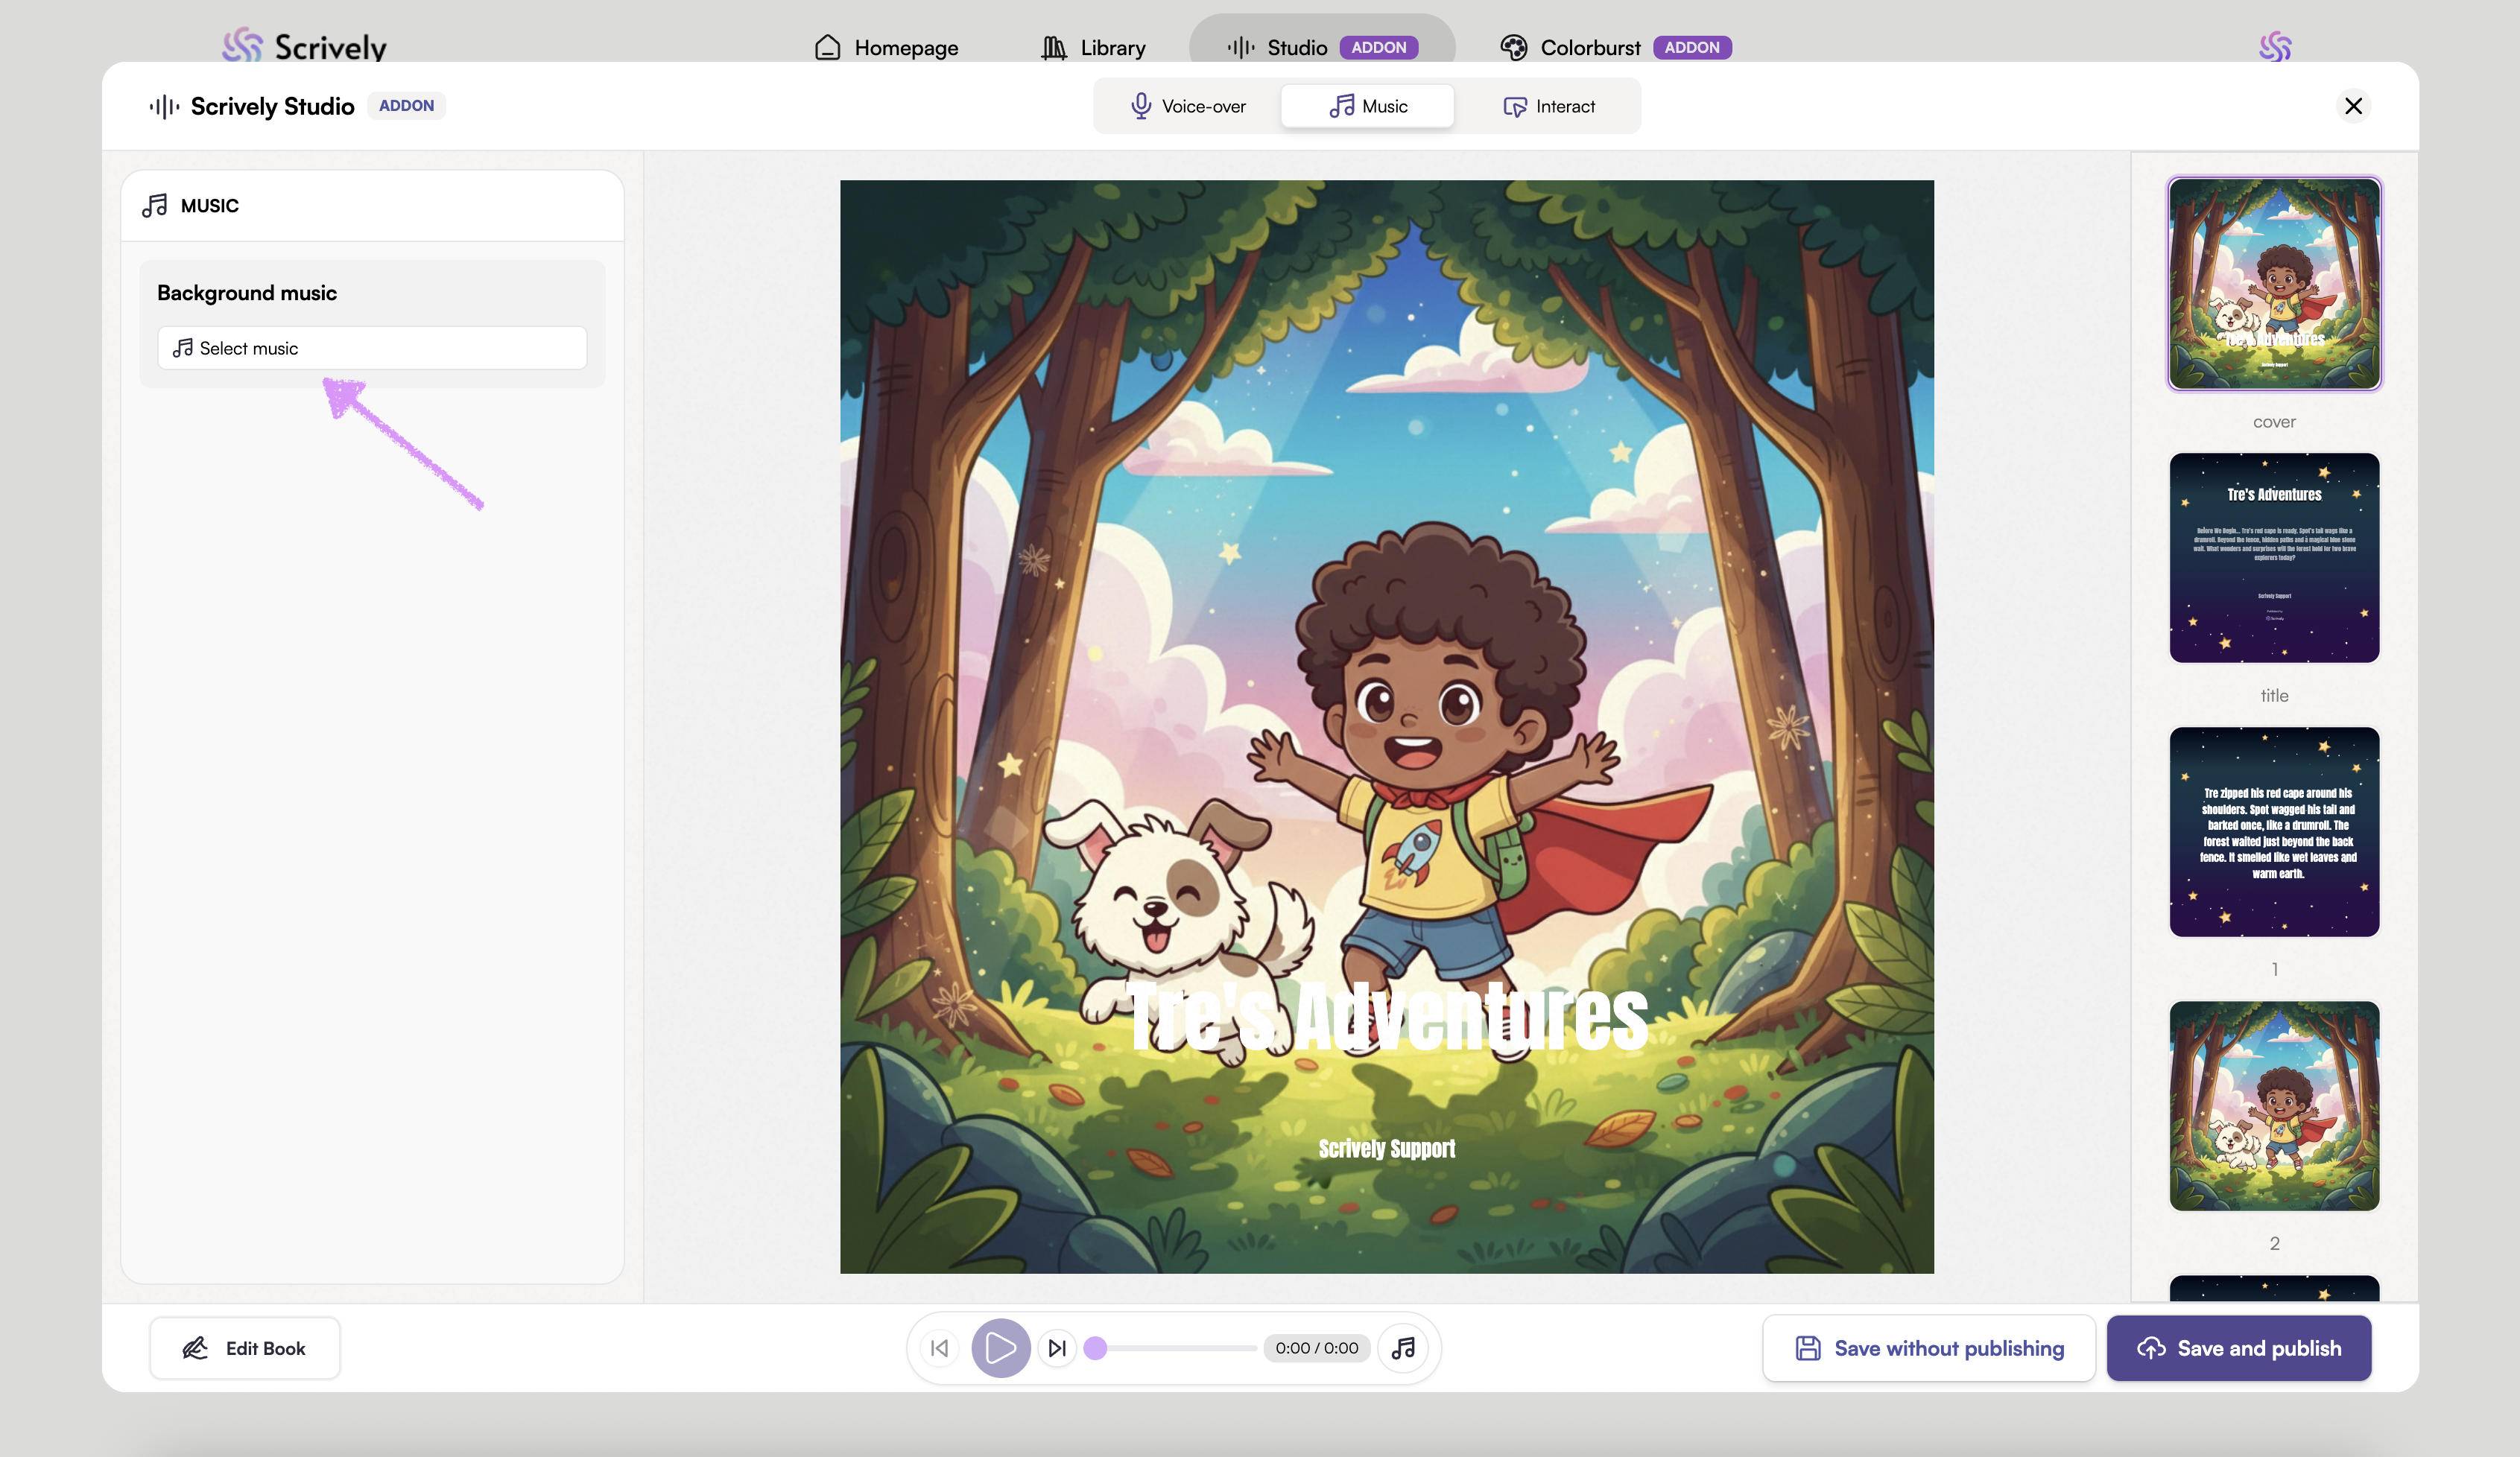2520x1457 pixels.
Task: Click Save and publish button
Action: [x=2239, y=1348]
